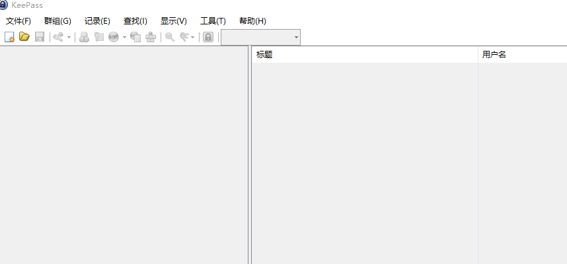Open the 文件(F) menu
This screenshot has height=264, width=567.
(19, 21)
